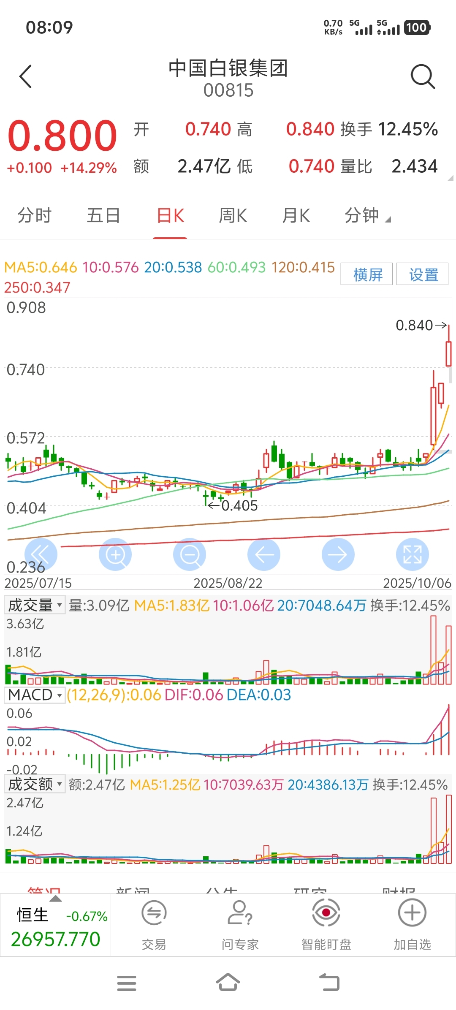Tap 恒生 index value 26957.770
The image size is (456, 1010).
(x=55, y=939)
